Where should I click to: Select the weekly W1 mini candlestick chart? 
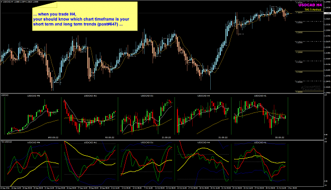(90, 116)
